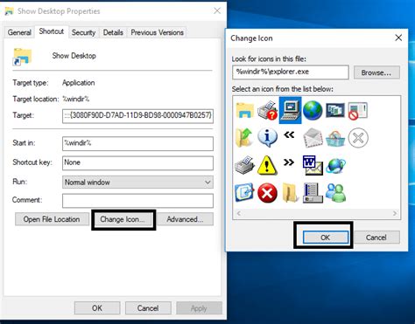415x324 pixels.
Task: Click OK in Show Desktop Properties
Action: click(97, 308)
